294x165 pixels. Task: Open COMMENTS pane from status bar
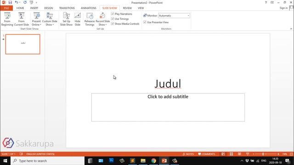pyautogui.click(x=206, y=154)
